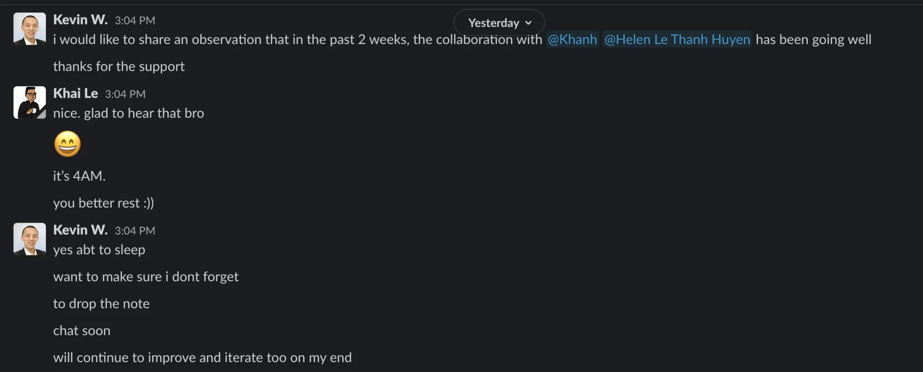Open the @Helen Le Thanh Huyen mention

click(x=677, y=39)
